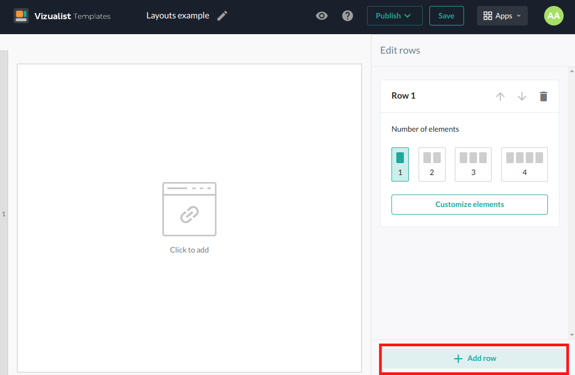Select three elements layout option
Image resolution: width=575 pixels, height=375 pixels.
473,164
